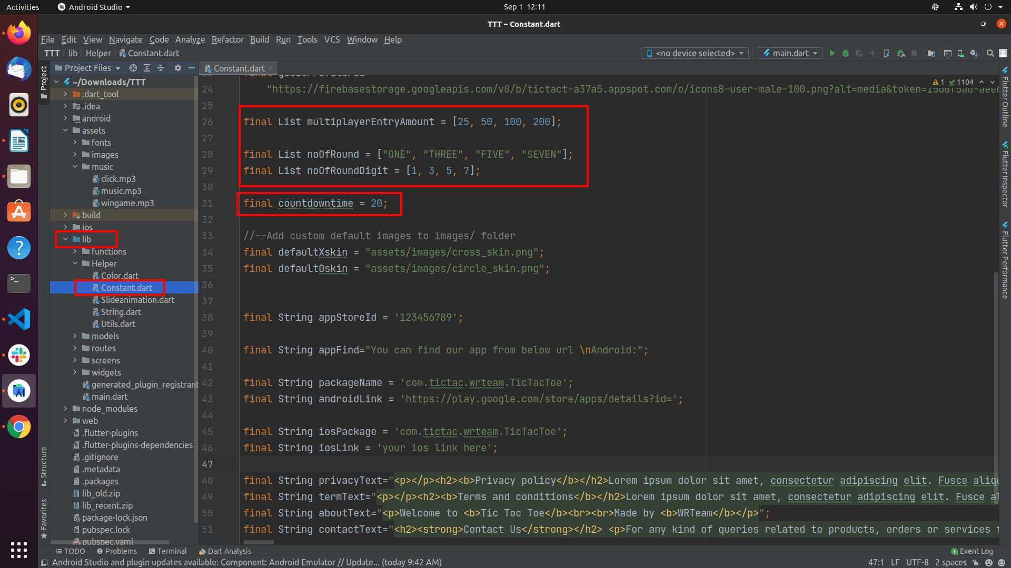
Task: Start debugging with the green bug icon
Action: click(846, 53)
